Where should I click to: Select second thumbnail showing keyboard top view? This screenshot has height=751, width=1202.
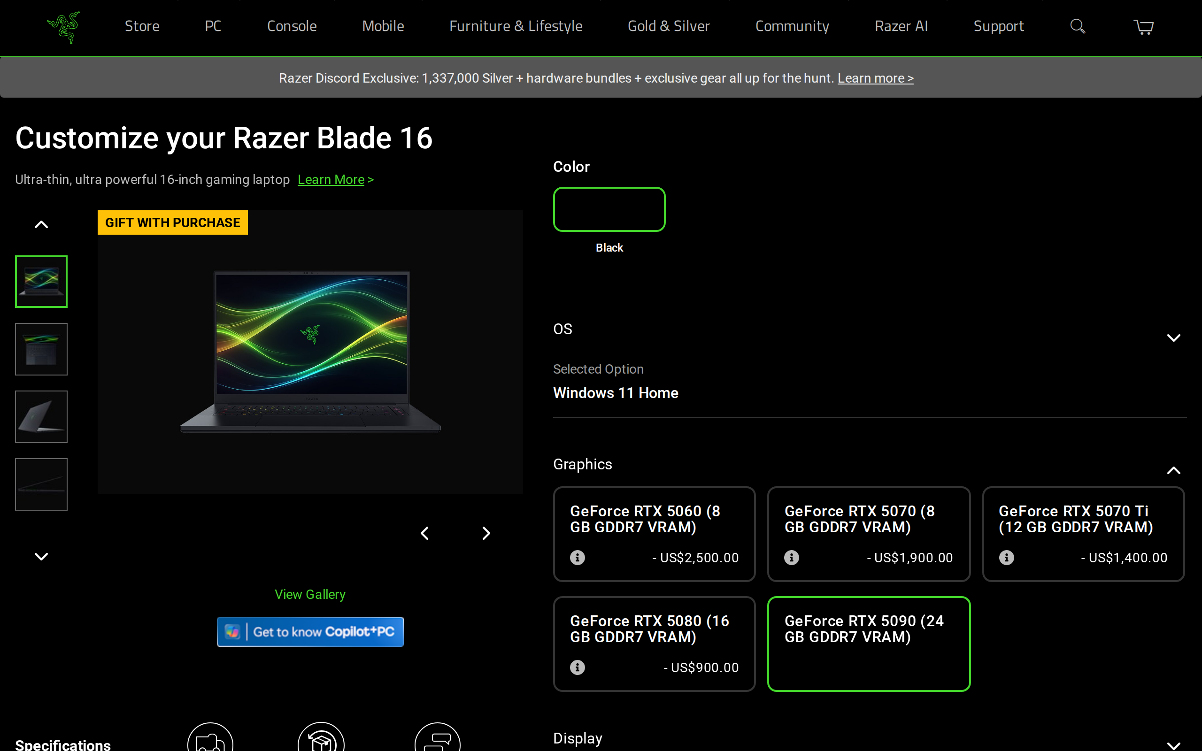tap(41, 349)
